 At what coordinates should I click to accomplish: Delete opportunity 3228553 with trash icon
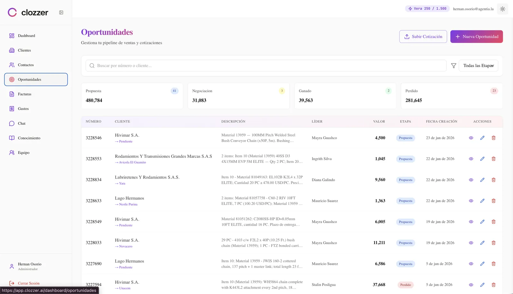tap(493, 159)
